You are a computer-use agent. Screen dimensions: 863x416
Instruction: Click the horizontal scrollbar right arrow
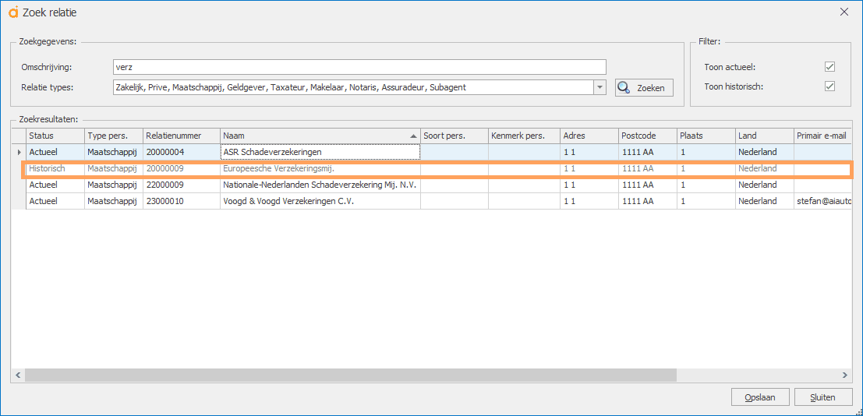point(845,375)
